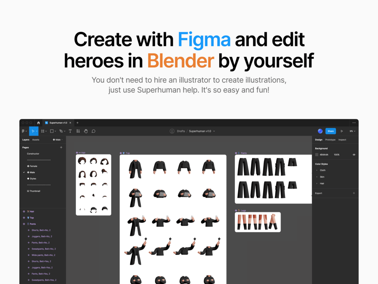The height and width of the screenshot is (284, 378).
Task: Select layer Joggers, Belt=No, 2
Action: tap(42, 237)
